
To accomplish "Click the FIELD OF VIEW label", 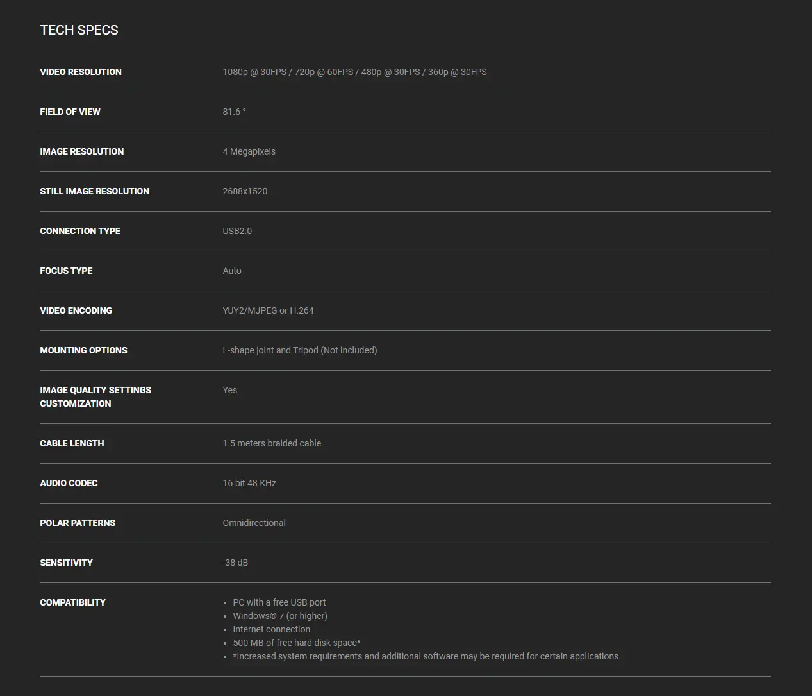I will 70,112.
